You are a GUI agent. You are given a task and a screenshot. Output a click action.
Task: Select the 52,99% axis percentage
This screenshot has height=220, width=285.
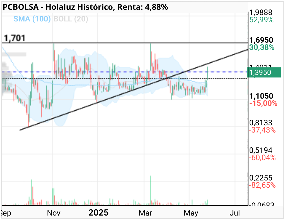[261, 20]
